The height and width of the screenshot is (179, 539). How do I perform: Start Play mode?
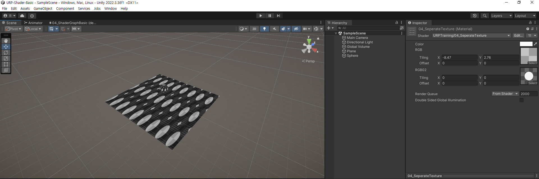click(x=261, y=16)
